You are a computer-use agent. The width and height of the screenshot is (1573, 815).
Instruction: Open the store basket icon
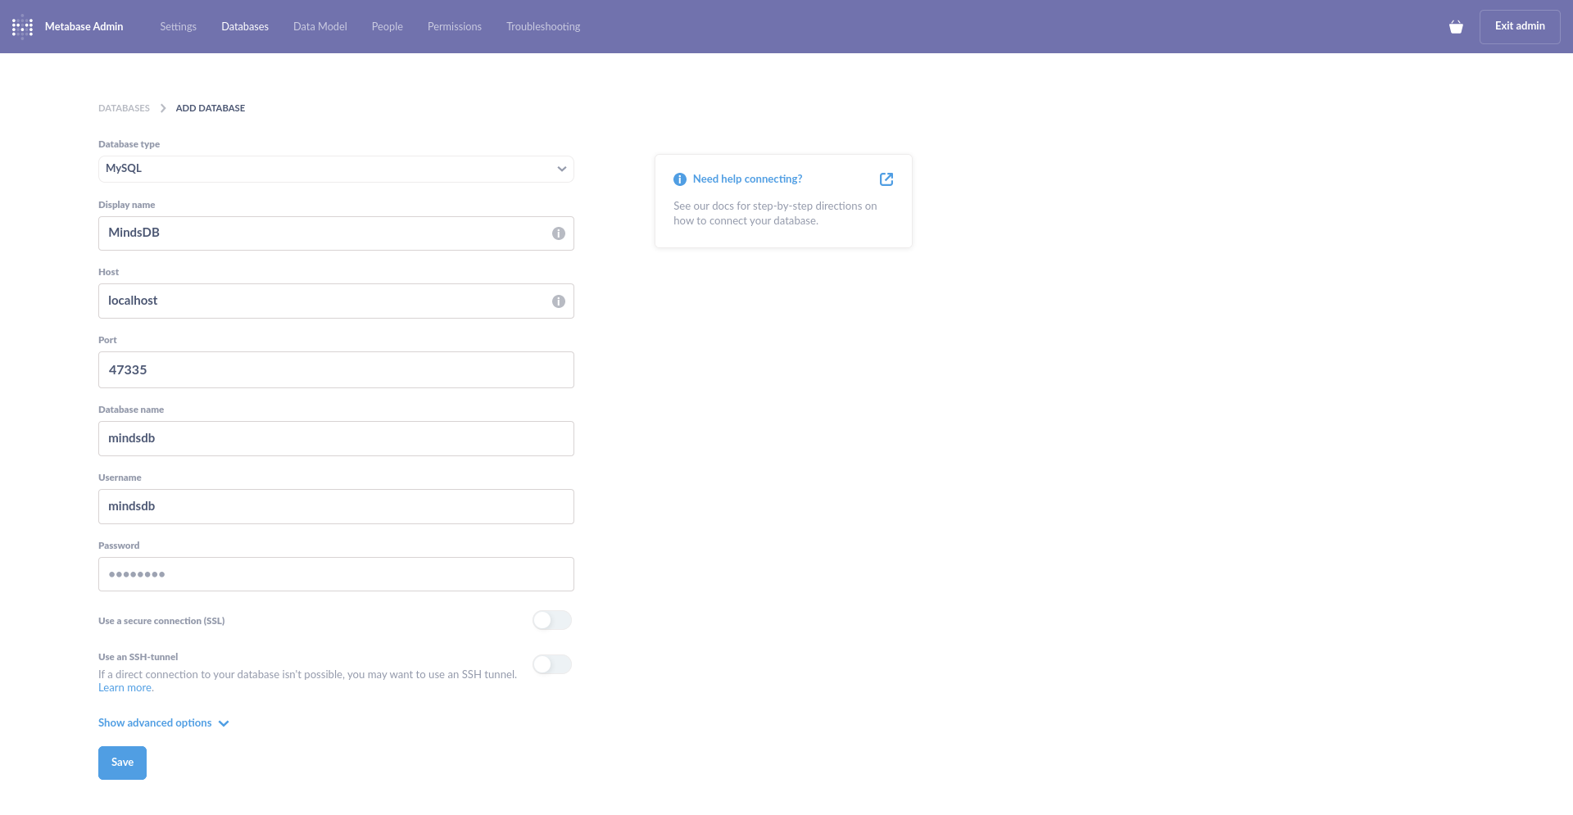[x=1456, y=27]
